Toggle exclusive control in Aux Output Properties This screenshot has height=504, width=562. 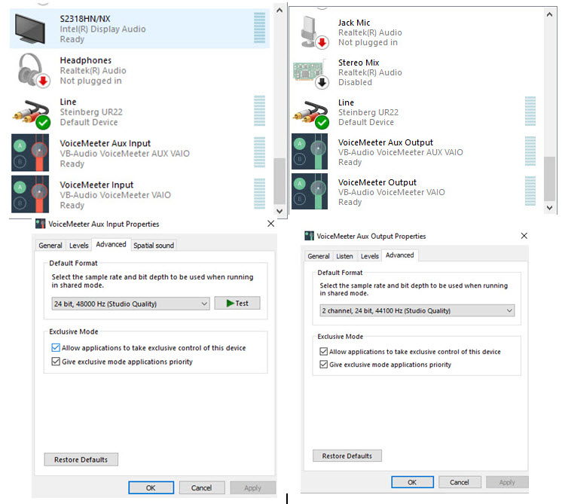pos(324,351)
